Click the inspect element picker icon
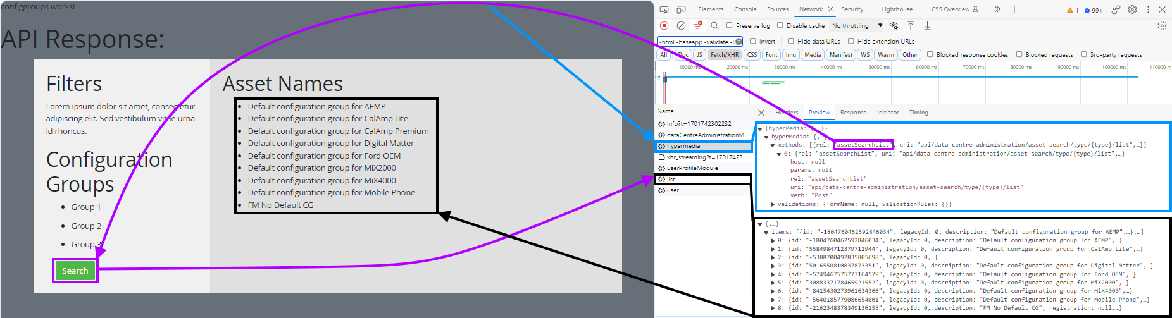 (664, 9)
